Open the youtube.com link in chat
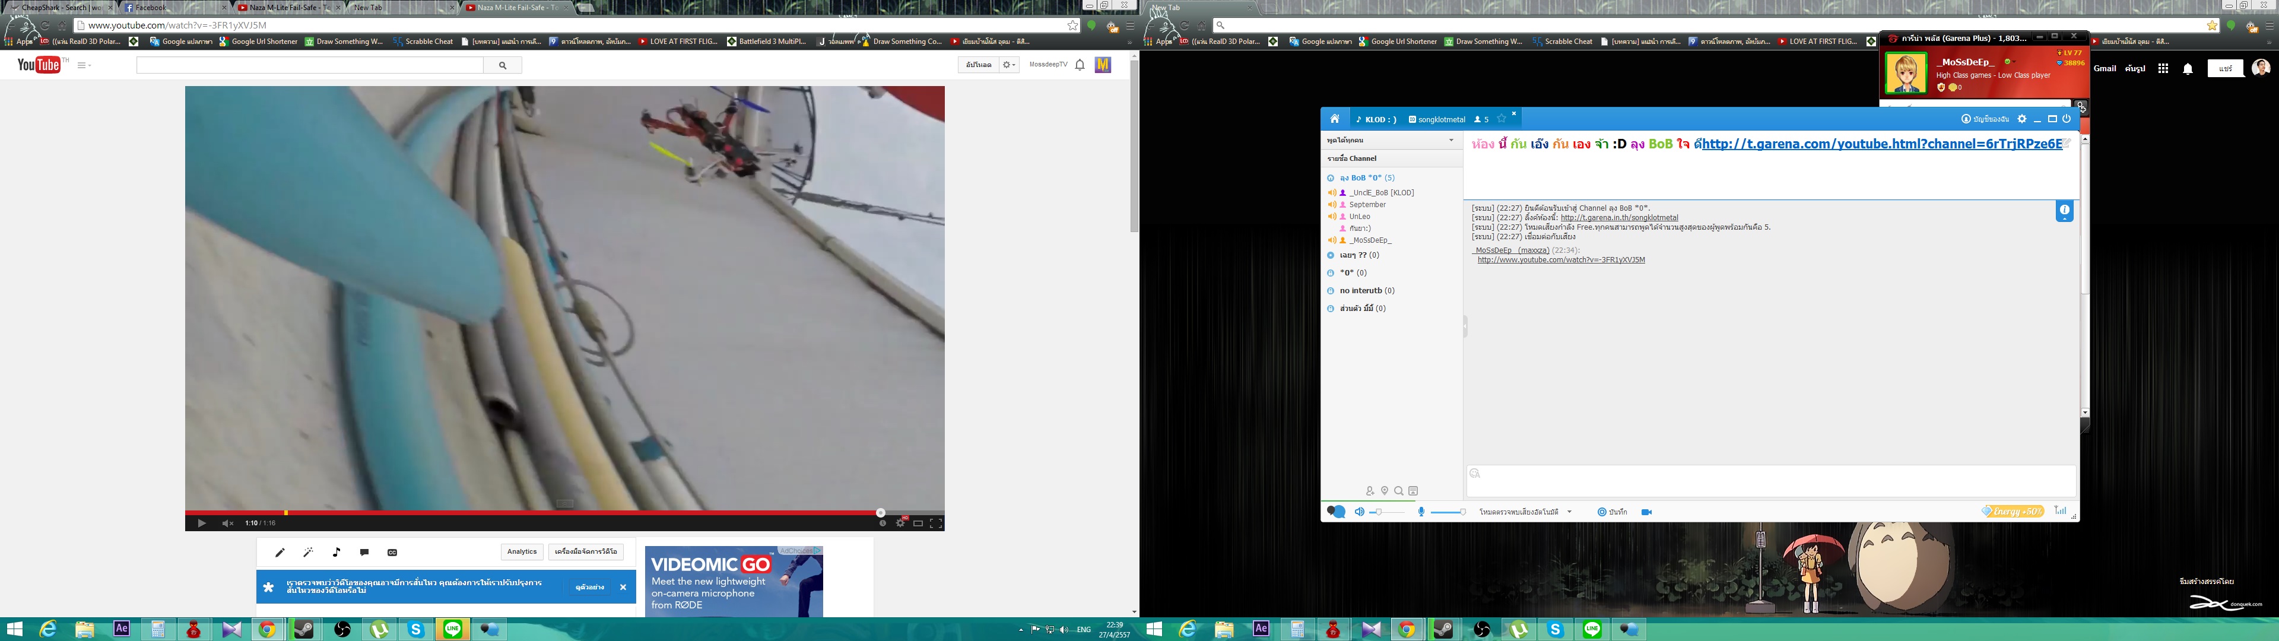 tap(1561, 261)
